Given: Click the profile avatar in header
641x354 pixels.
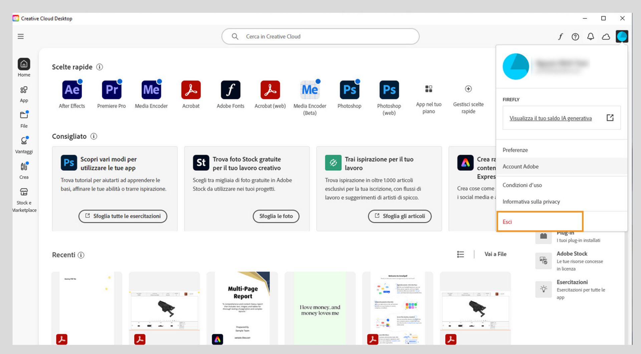Looking at the screenshot, I should coord(622,36).
